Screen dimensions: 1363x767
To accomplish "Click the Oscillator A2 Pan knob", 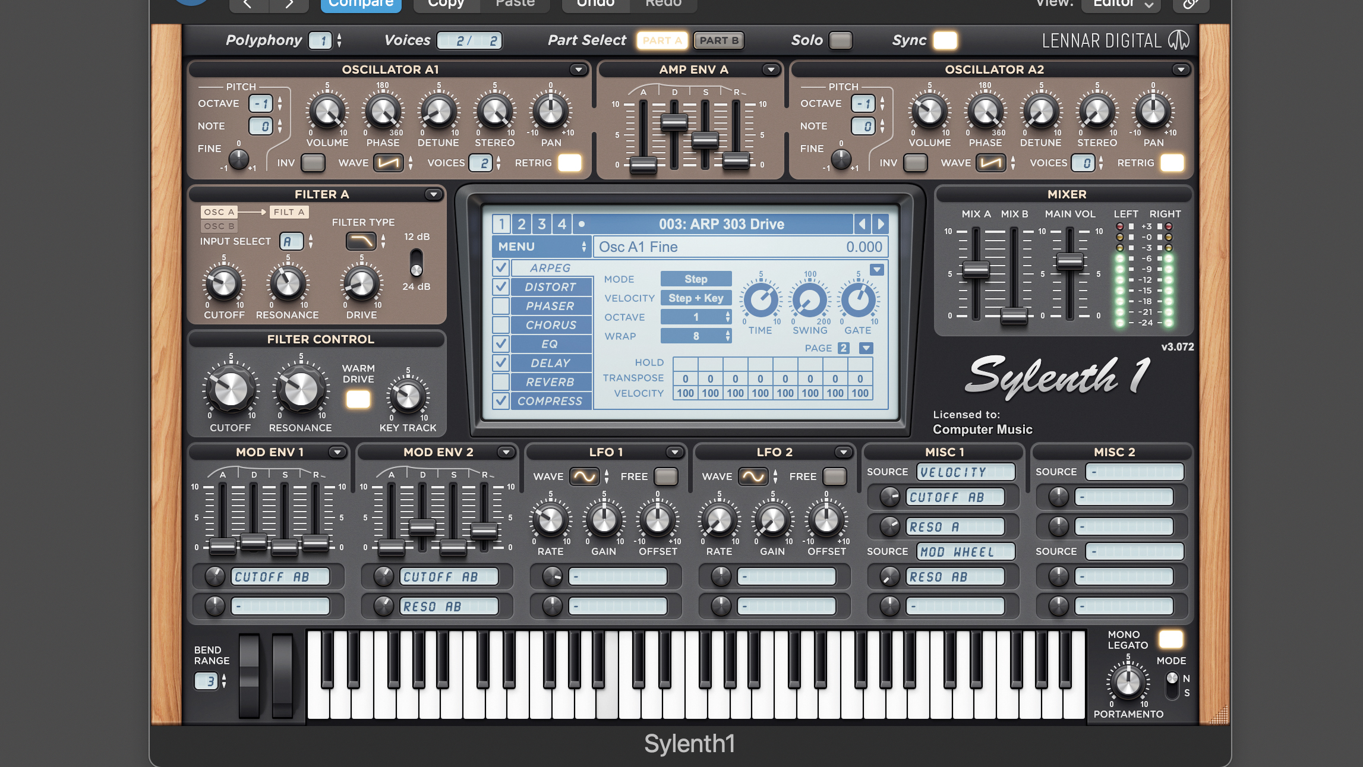I will coord(1153,112).
